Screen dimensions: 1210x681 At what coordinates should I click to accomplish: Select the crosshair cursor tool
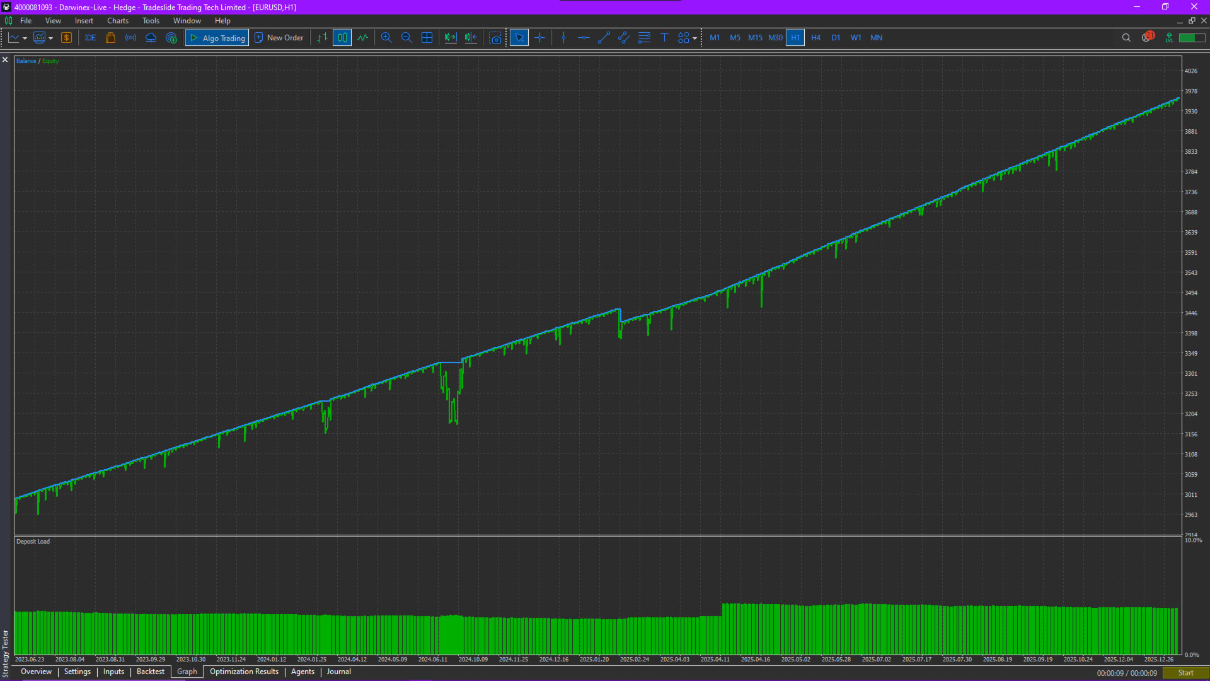(540, 38)
